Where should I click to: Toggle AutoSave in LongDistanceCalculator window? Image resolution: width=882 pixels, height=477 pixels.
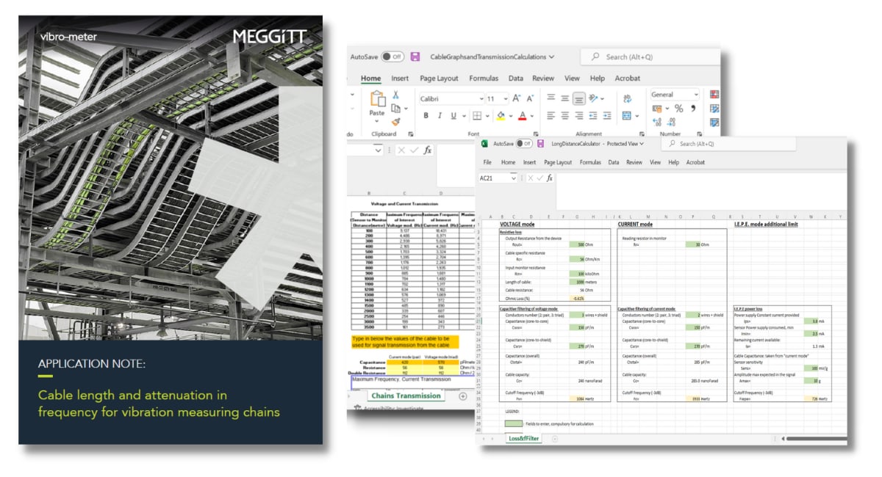(524, 144)
